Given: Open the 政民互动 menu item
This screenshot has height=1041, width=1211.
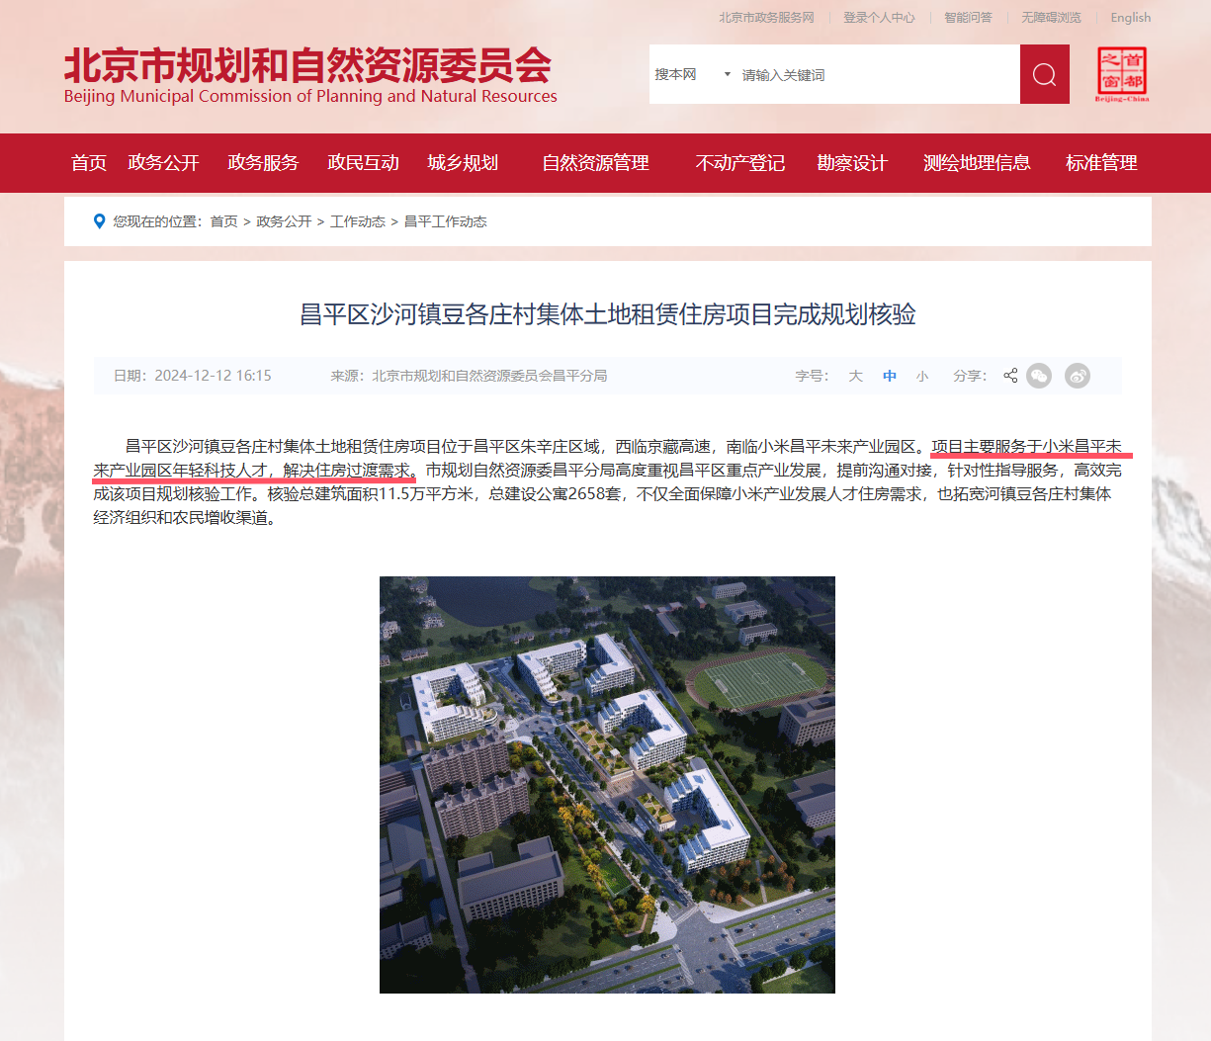Looking at the screenshot, I should tap(364, 163).
